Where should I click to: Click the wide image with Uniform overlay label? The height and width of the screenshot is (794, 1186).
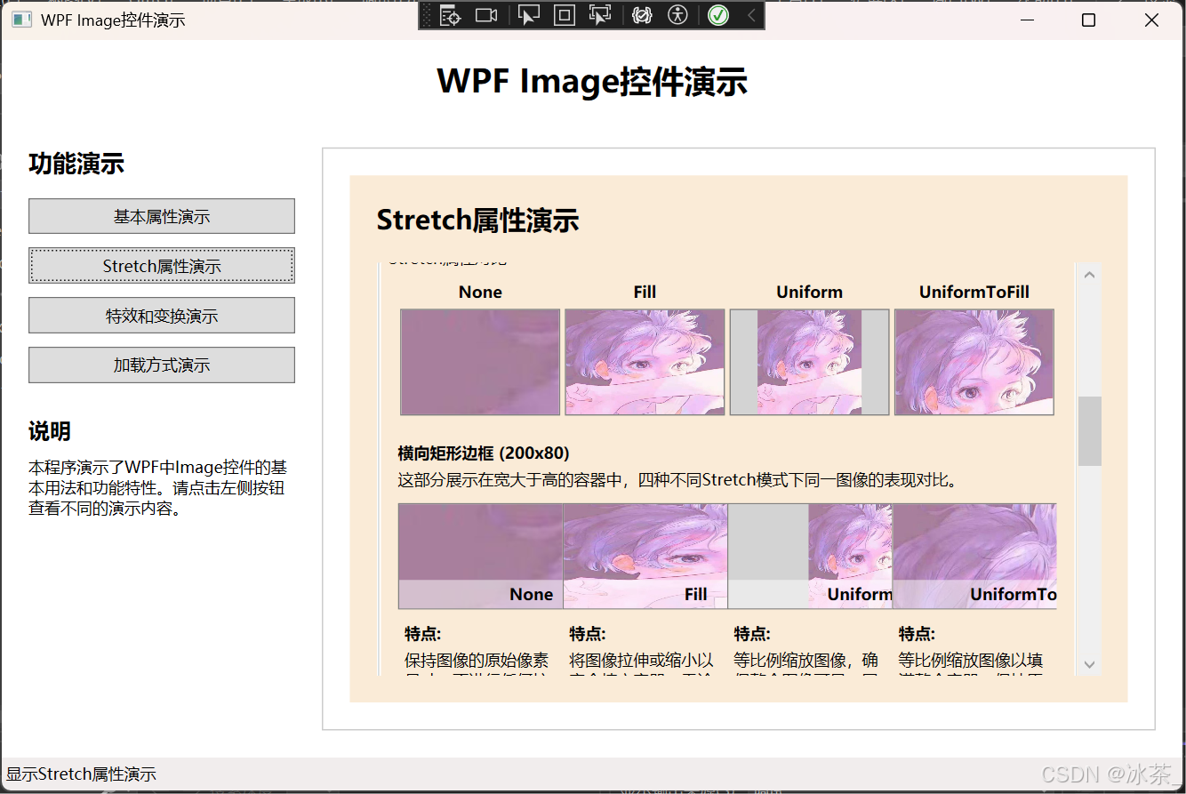(x=810, y=556)
